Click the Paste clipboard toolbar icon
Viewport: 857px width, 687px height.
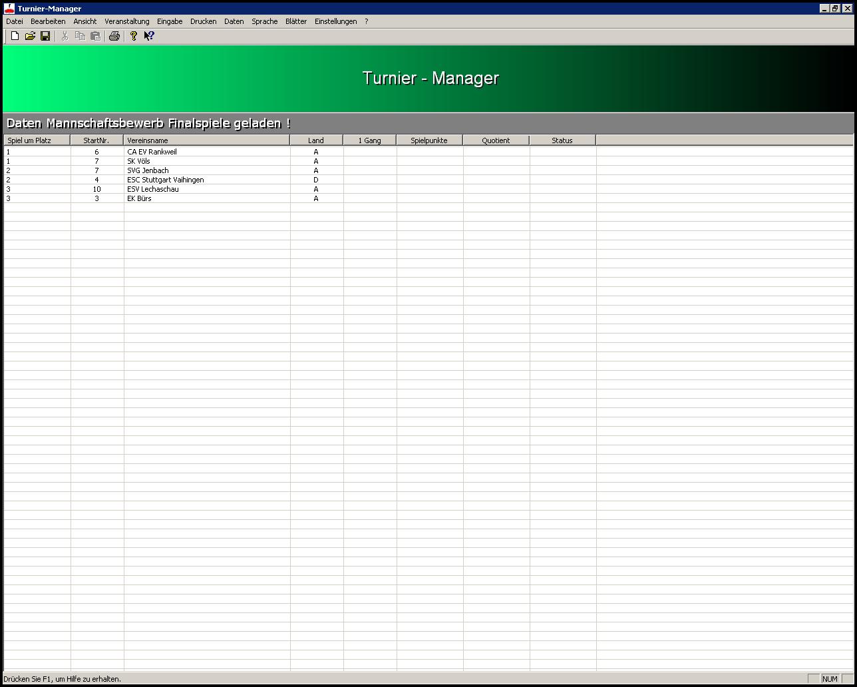[x=95, y=36]
